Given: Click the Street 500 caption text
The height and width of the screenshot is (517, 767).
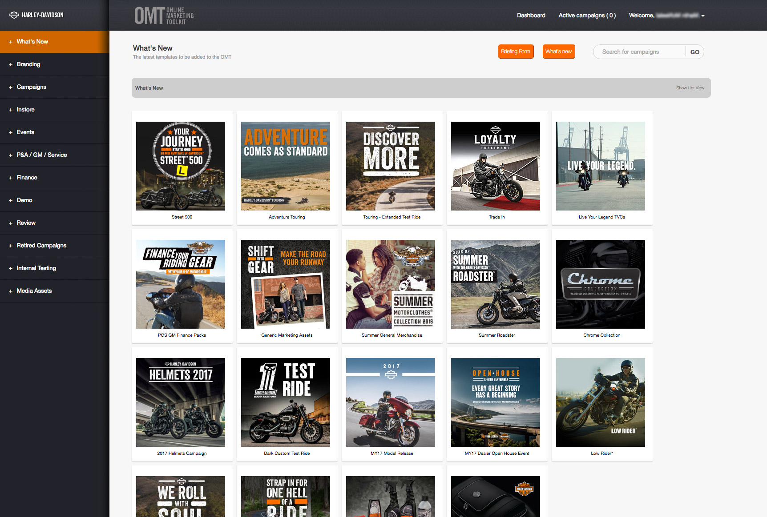Looking at the screenshot, I should [182, 217].
